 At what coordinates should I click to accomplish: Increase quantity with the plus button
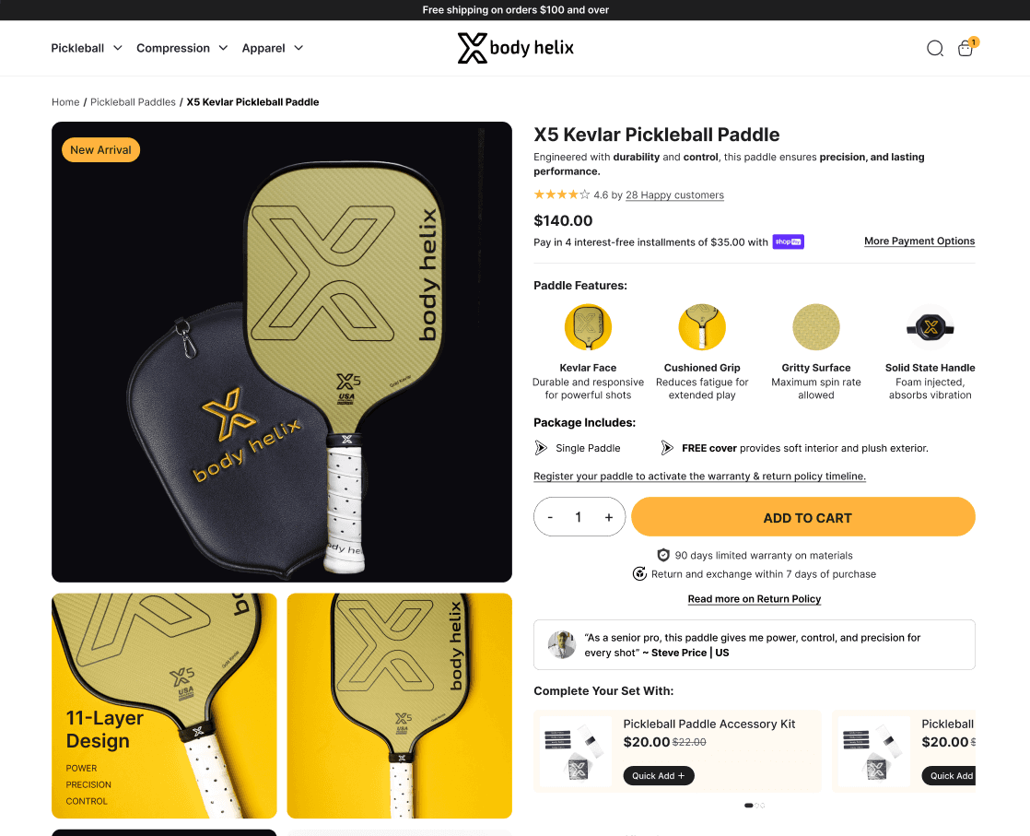click(609, 517)
